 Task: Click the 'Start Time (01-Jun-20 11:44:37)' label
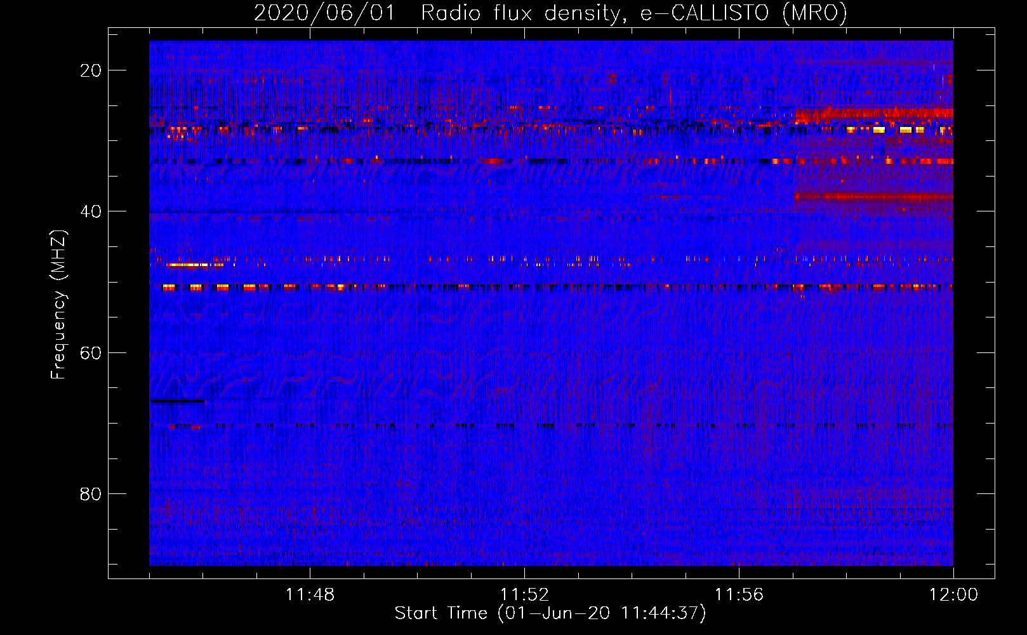[550, 613]
